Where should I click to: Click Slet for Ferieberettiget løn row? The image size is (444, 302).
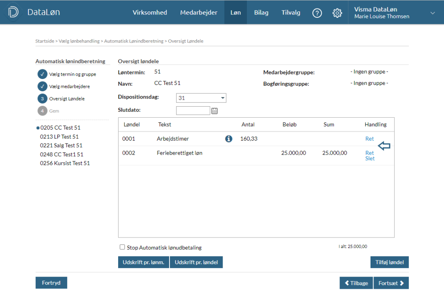coord(370,158)
